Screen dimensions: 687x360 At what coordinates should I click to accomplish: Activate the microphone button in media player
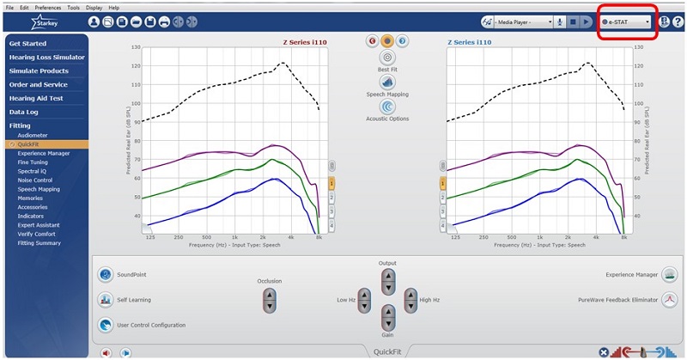point(560,22)
